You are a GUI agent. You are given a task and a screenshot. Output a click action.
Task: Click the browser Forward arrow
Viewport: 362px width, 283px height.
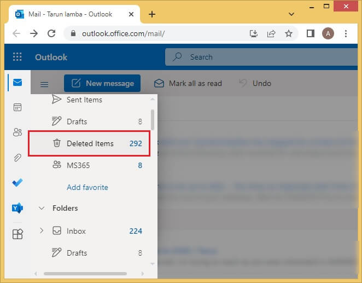tap(34, 33)
